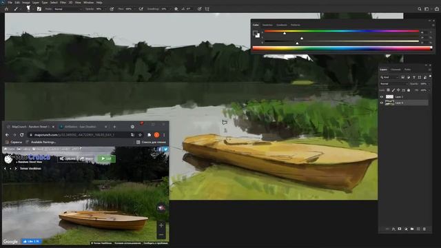
Task: Open the Opacity value dropdown arrow
Action: coord(105,9)
